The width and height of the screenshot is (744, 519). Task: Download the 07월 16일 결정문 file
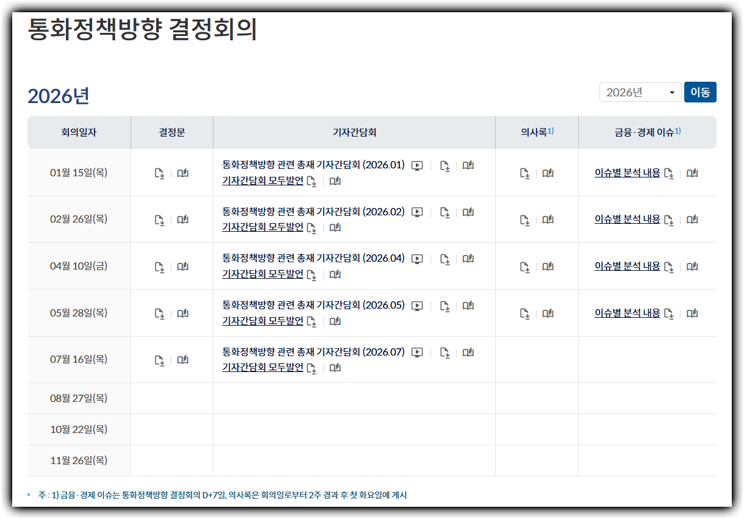click(160, 360)
